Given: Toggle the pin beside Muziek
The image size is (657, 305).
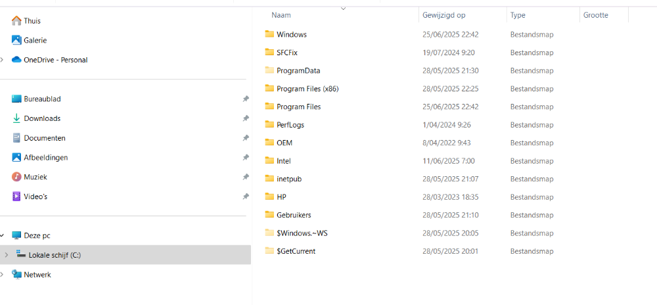Looking at the screenshot, I should coord(246,177).
